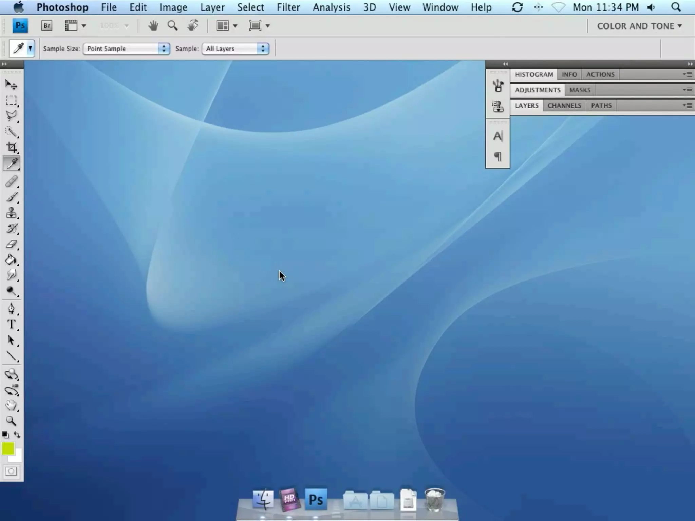Image resolution: width=695 pixels, height=521 pixels.
Task: Open Finder from the Dock
Action: (x=263, y=499)
